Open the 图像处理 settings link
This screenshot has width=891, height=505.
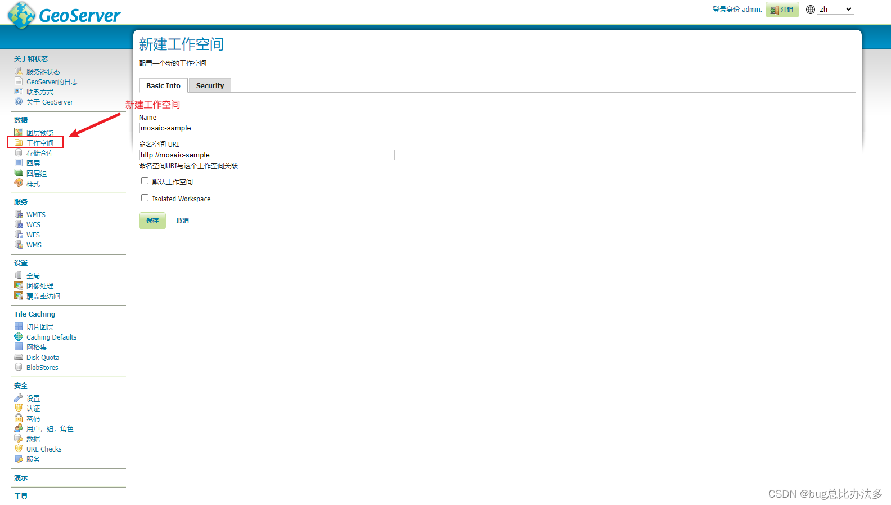tap(40, 286)
